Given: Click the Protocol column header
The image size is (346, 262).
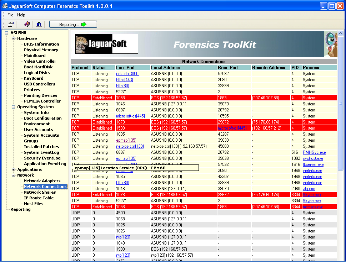Looking at the screenshot, I should point(81,68).
